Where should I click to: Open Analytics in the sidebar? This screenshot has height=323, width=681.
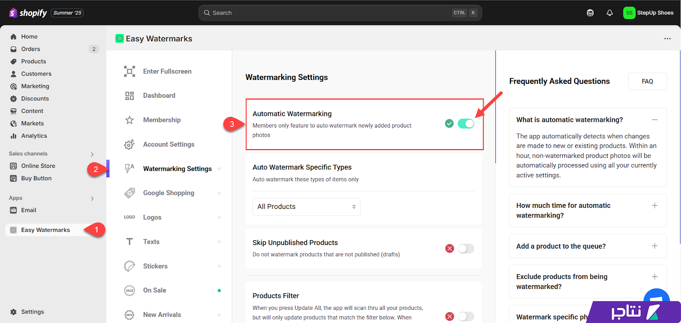(34, 136)
